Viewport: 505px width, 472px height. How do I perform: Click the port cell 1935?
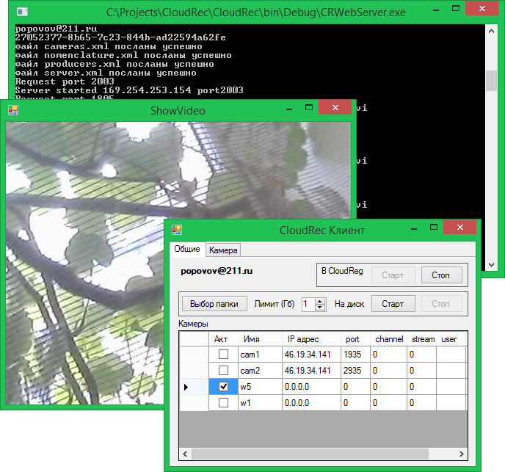(x=355, y=355)
